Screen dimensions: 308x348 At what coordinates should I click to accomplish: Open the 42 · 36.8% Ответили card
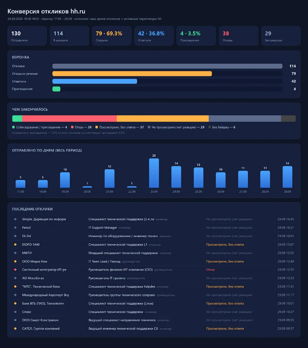(x=154, y=36)
